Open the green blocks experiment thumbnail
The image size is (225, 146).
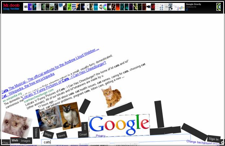pyautogui.click(x=70, y=7)
